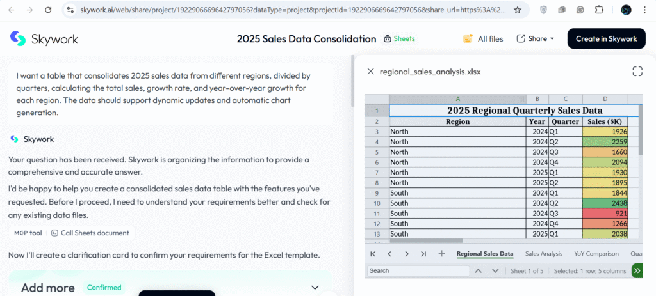Image resolution: width=656 pixels, height=296 pixels.
Task: Go to the last sheet tab arrow
Action: tap(423, 254)
